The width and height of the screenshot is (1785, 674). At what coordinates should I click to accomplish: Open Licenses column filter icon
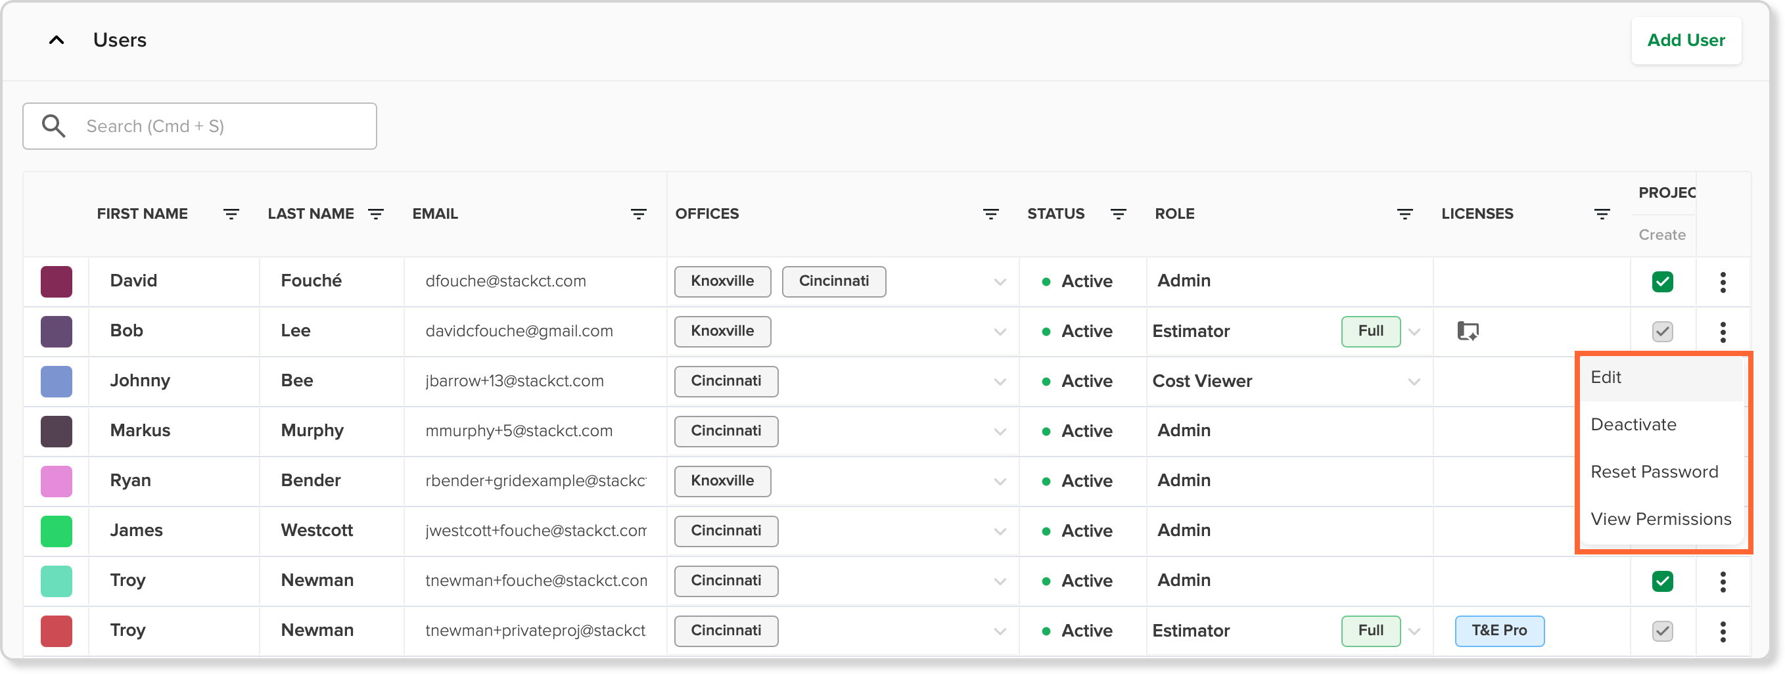tap(1602, 214)
